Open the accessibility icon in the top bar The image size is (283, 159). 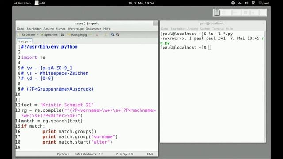click(233, 3)
